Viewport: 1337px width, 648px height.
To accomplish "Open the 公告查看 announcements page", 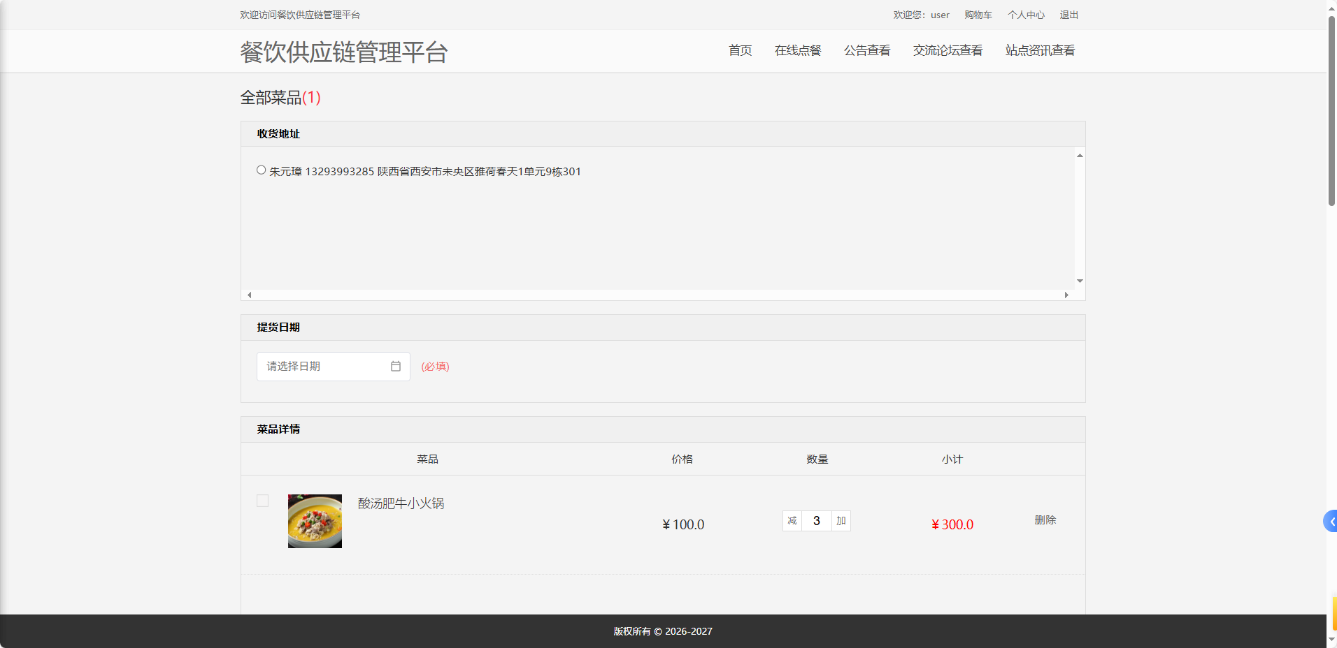I will [867, 50].
